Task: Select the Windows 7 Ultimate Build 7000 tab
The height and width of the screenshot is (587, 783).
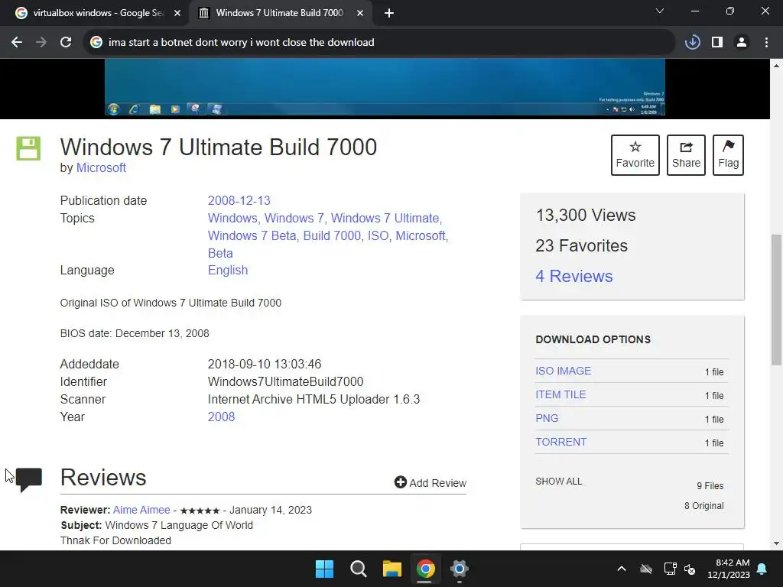Action: pyautogui.click(x=280, y=13)
